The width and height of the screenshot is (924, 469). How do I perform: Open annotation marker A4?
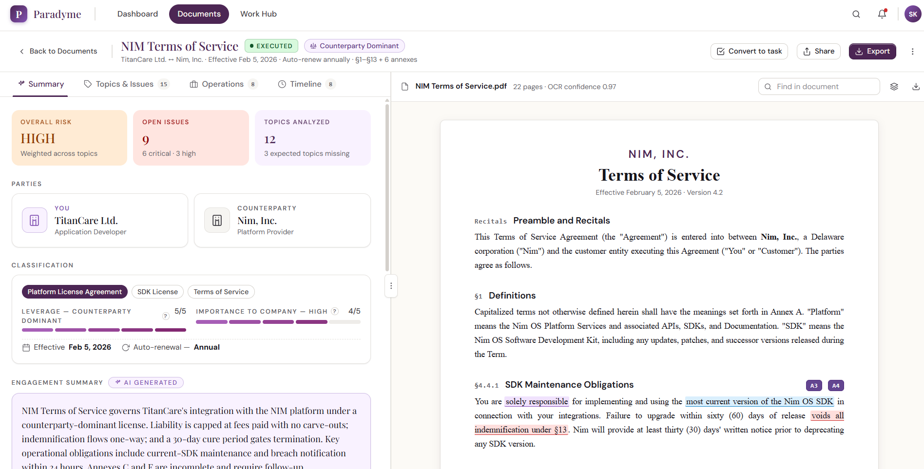tap(836, 386)
